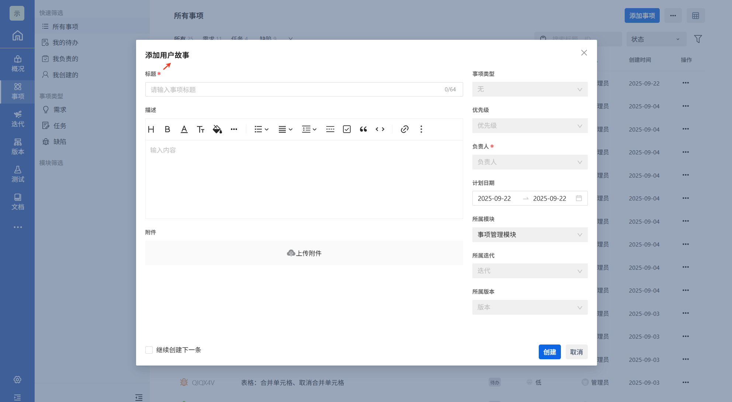Viewport: 732px width, 402px height.
Task: Insert a code block
Action: click(380, 129)
